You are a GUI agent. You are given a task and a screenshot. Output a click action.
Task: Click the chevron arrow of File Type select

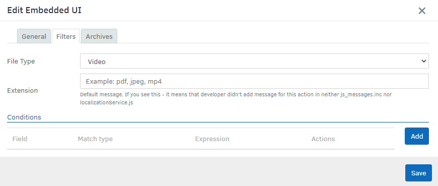click(424, 61)
